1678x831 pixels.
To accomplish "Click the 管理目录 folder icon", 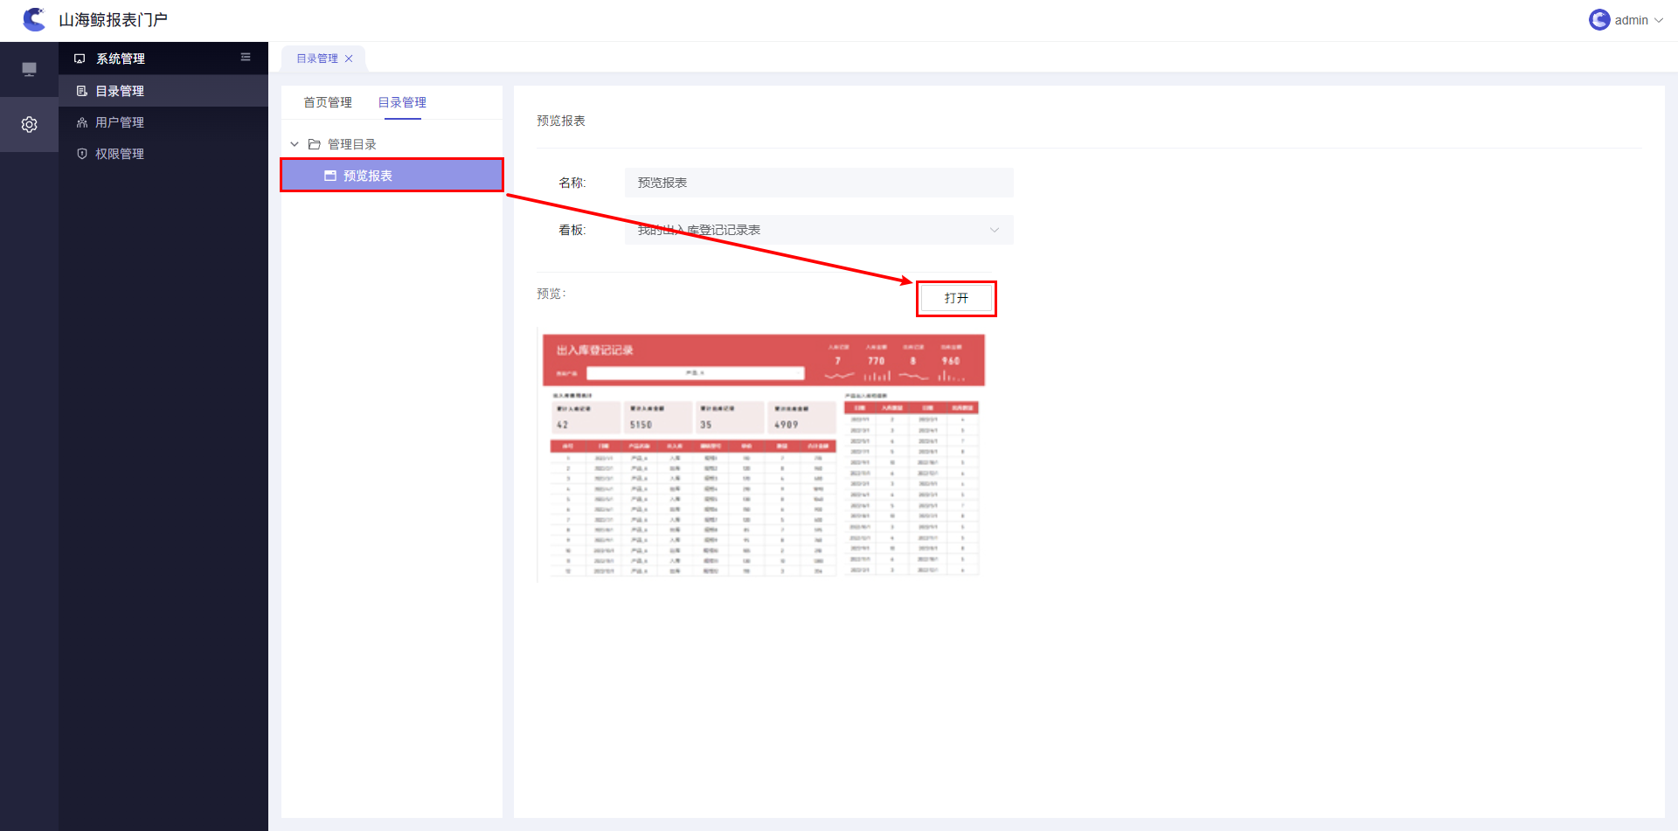I will pos(315,144).
